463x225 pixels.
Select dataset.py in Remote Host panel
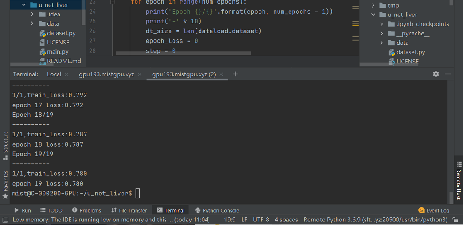(411, 52)
